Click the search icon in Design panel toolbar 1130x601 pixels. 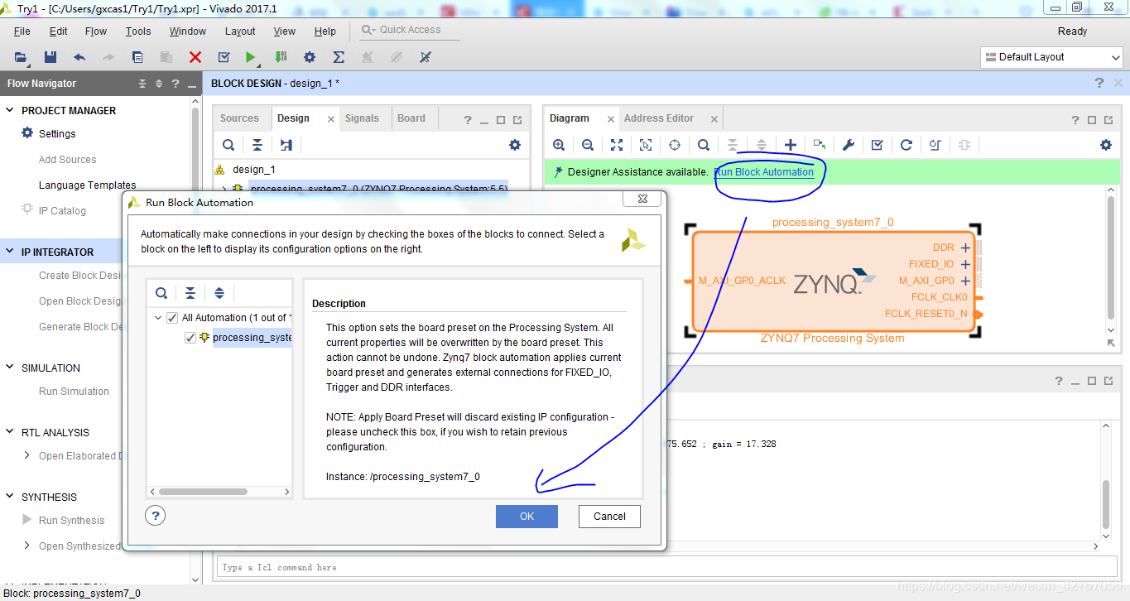point(228,145)
